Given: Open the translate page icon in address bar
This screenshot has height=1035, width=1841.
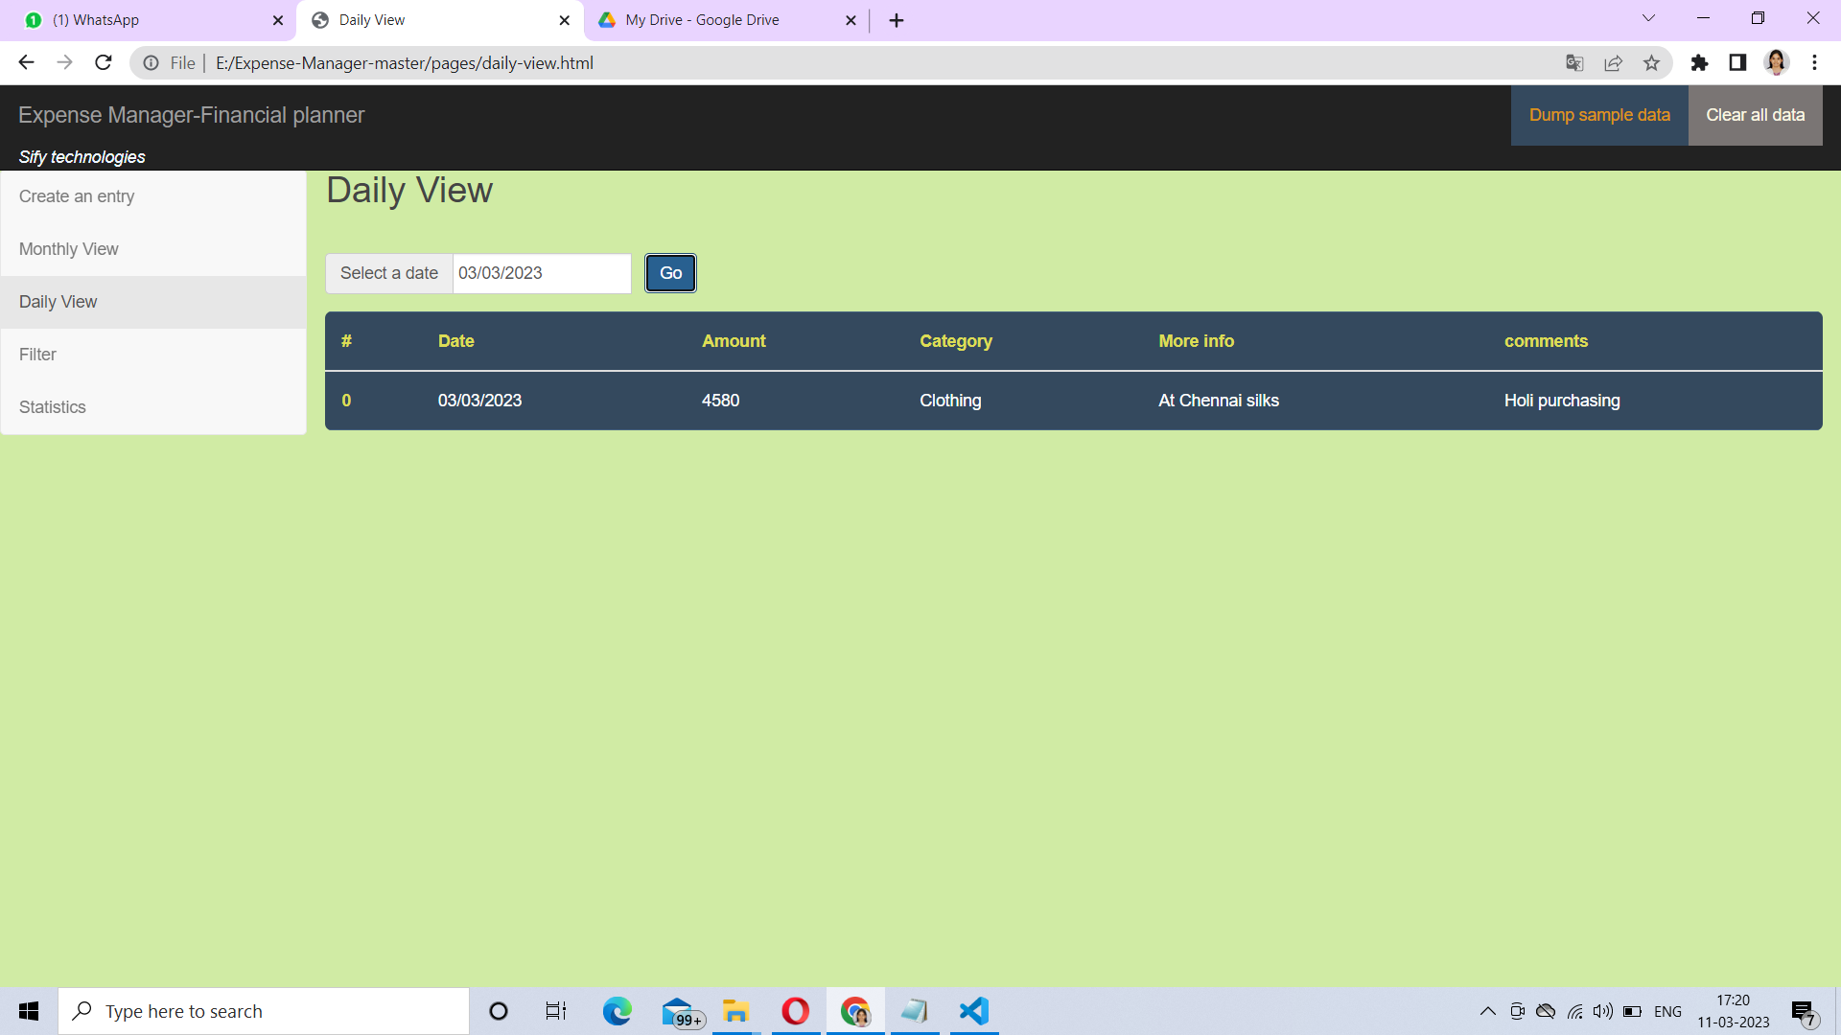Looking at the screenshot, I should [x=1573, y=62].
